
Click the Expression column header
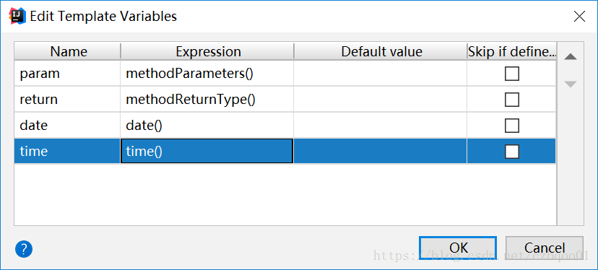click(207, 51)
